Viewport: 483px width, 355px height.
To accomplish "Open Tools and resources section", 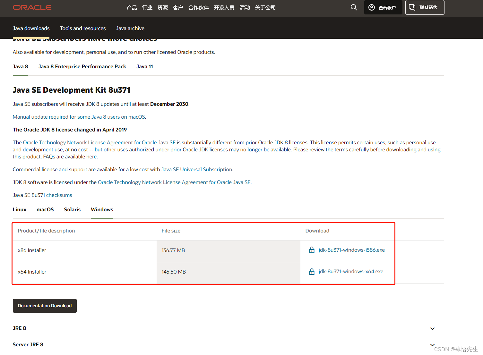I will click(83, 28).
